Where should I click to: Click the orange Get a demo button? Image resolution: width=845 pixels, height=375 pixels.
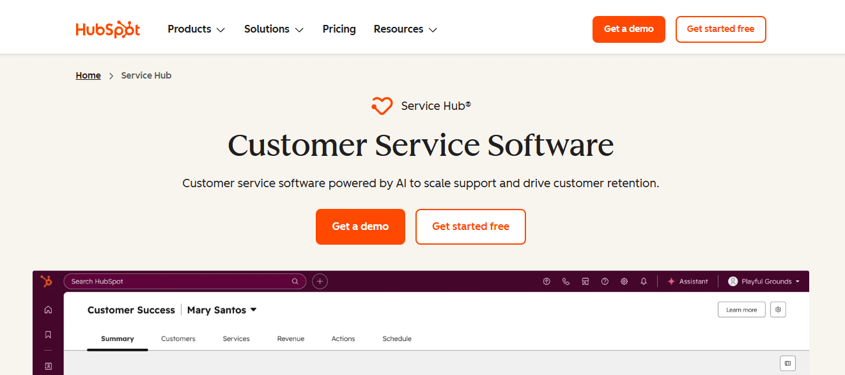coord(360,226)
